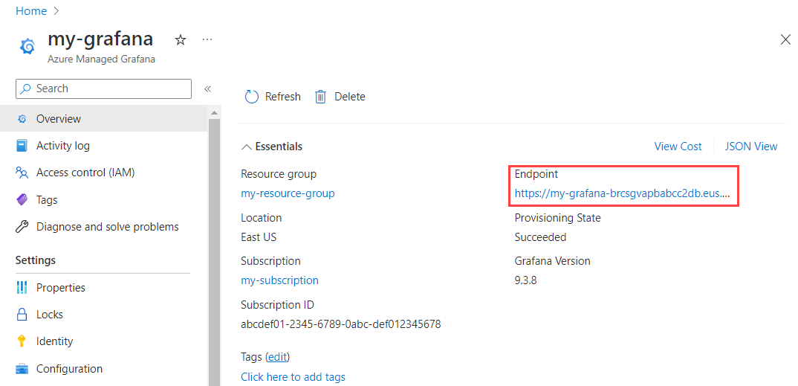Go to the Properties settings page
The width and height of the screenshot is (798, 386).
60,288
